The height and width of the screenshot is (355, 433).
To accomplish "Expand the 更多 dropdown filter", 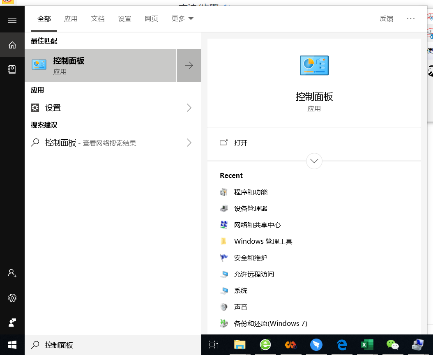I will pos(182,18).
